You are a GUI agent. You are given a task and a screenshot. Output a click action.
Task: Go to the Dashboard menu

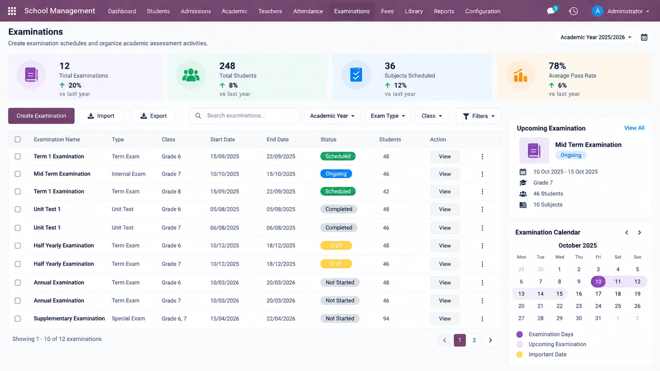pyautogui.click(x=122, y=11)
